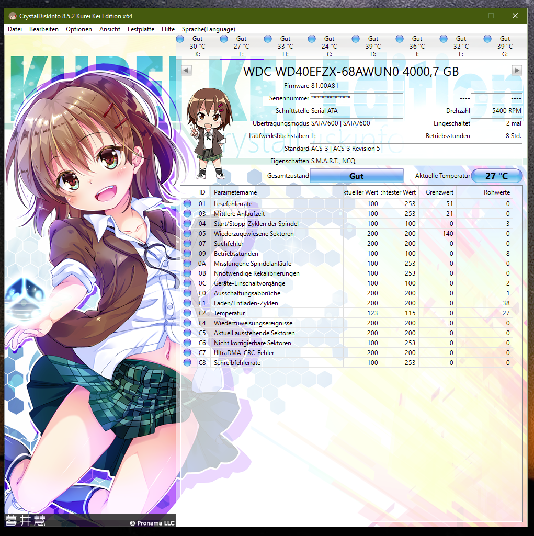Click status icon for Misslungene Spindelanläufe
Viewport: 534px width, 536px height.
point(187,263)
